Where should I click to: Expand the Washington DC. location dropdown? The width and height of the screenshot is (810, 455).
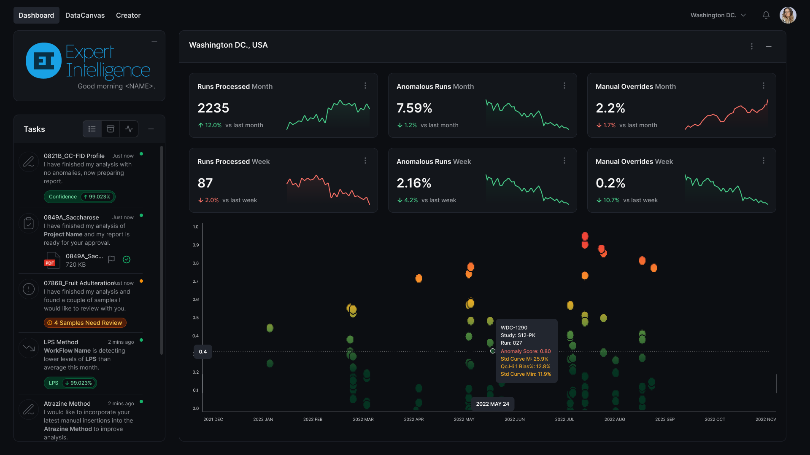[x=718, y=15]
